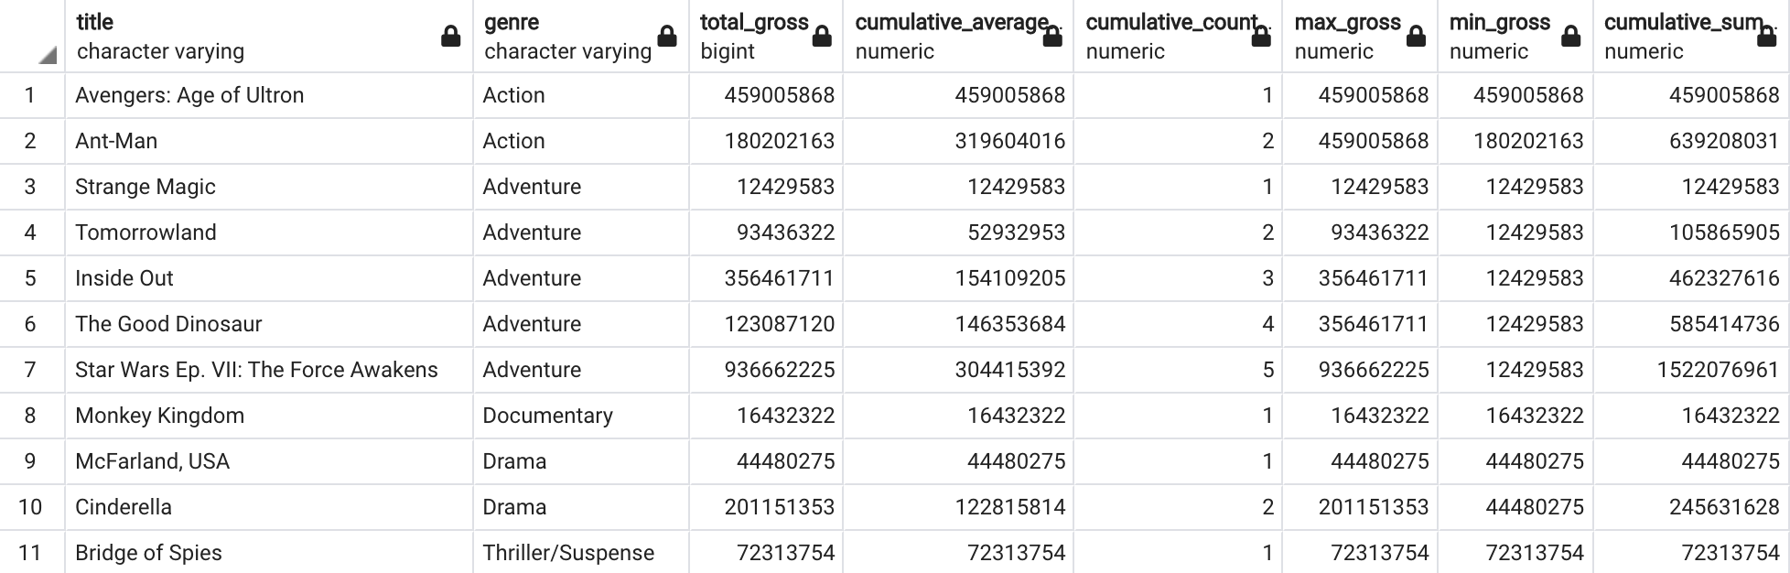Click the 'Thriller/Suspense' genre cell
Screen dimensions: 1790x573
(x=581, y=553)
